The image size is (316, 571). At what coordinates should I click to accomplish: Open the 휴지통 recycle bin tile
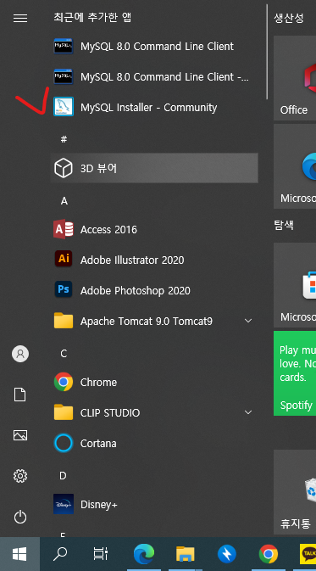click(295, 492)
